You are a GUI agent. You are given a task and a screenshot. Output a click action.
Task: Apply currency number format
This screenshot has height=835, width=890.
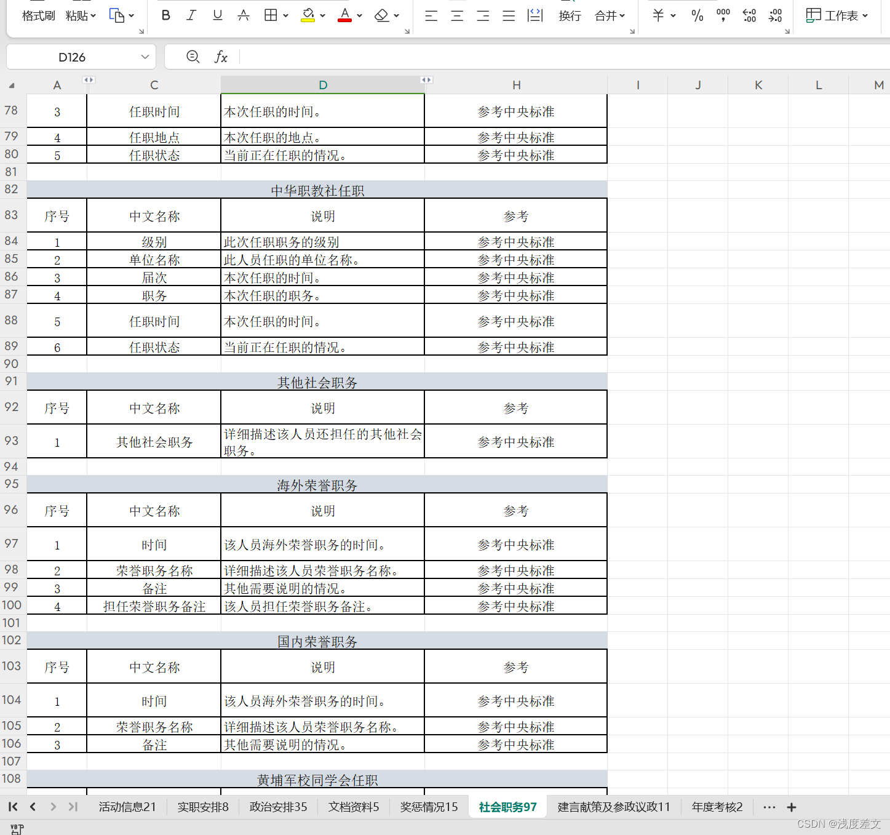658,15
